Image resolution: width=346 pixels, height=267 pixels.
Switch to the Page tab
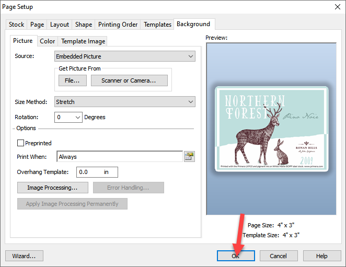[37, 25]
